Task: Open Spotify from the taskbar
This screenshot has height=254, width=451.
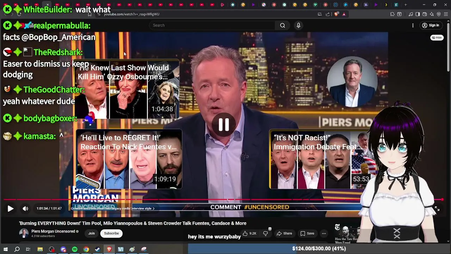Action: click(75, 249)
